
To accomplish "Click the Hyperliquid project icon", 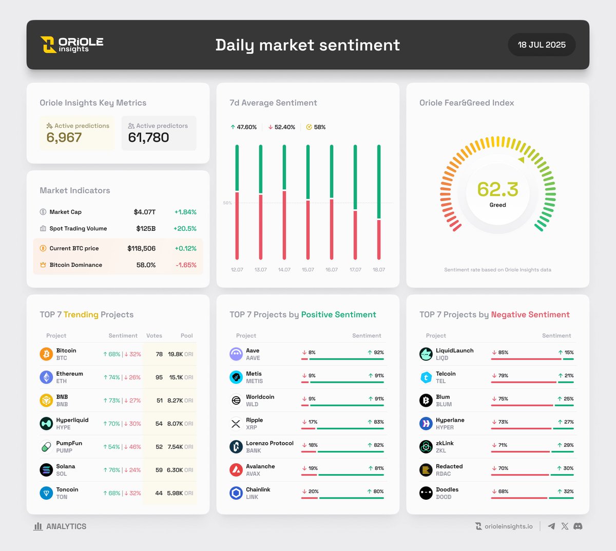I will (x=46, y=423).
